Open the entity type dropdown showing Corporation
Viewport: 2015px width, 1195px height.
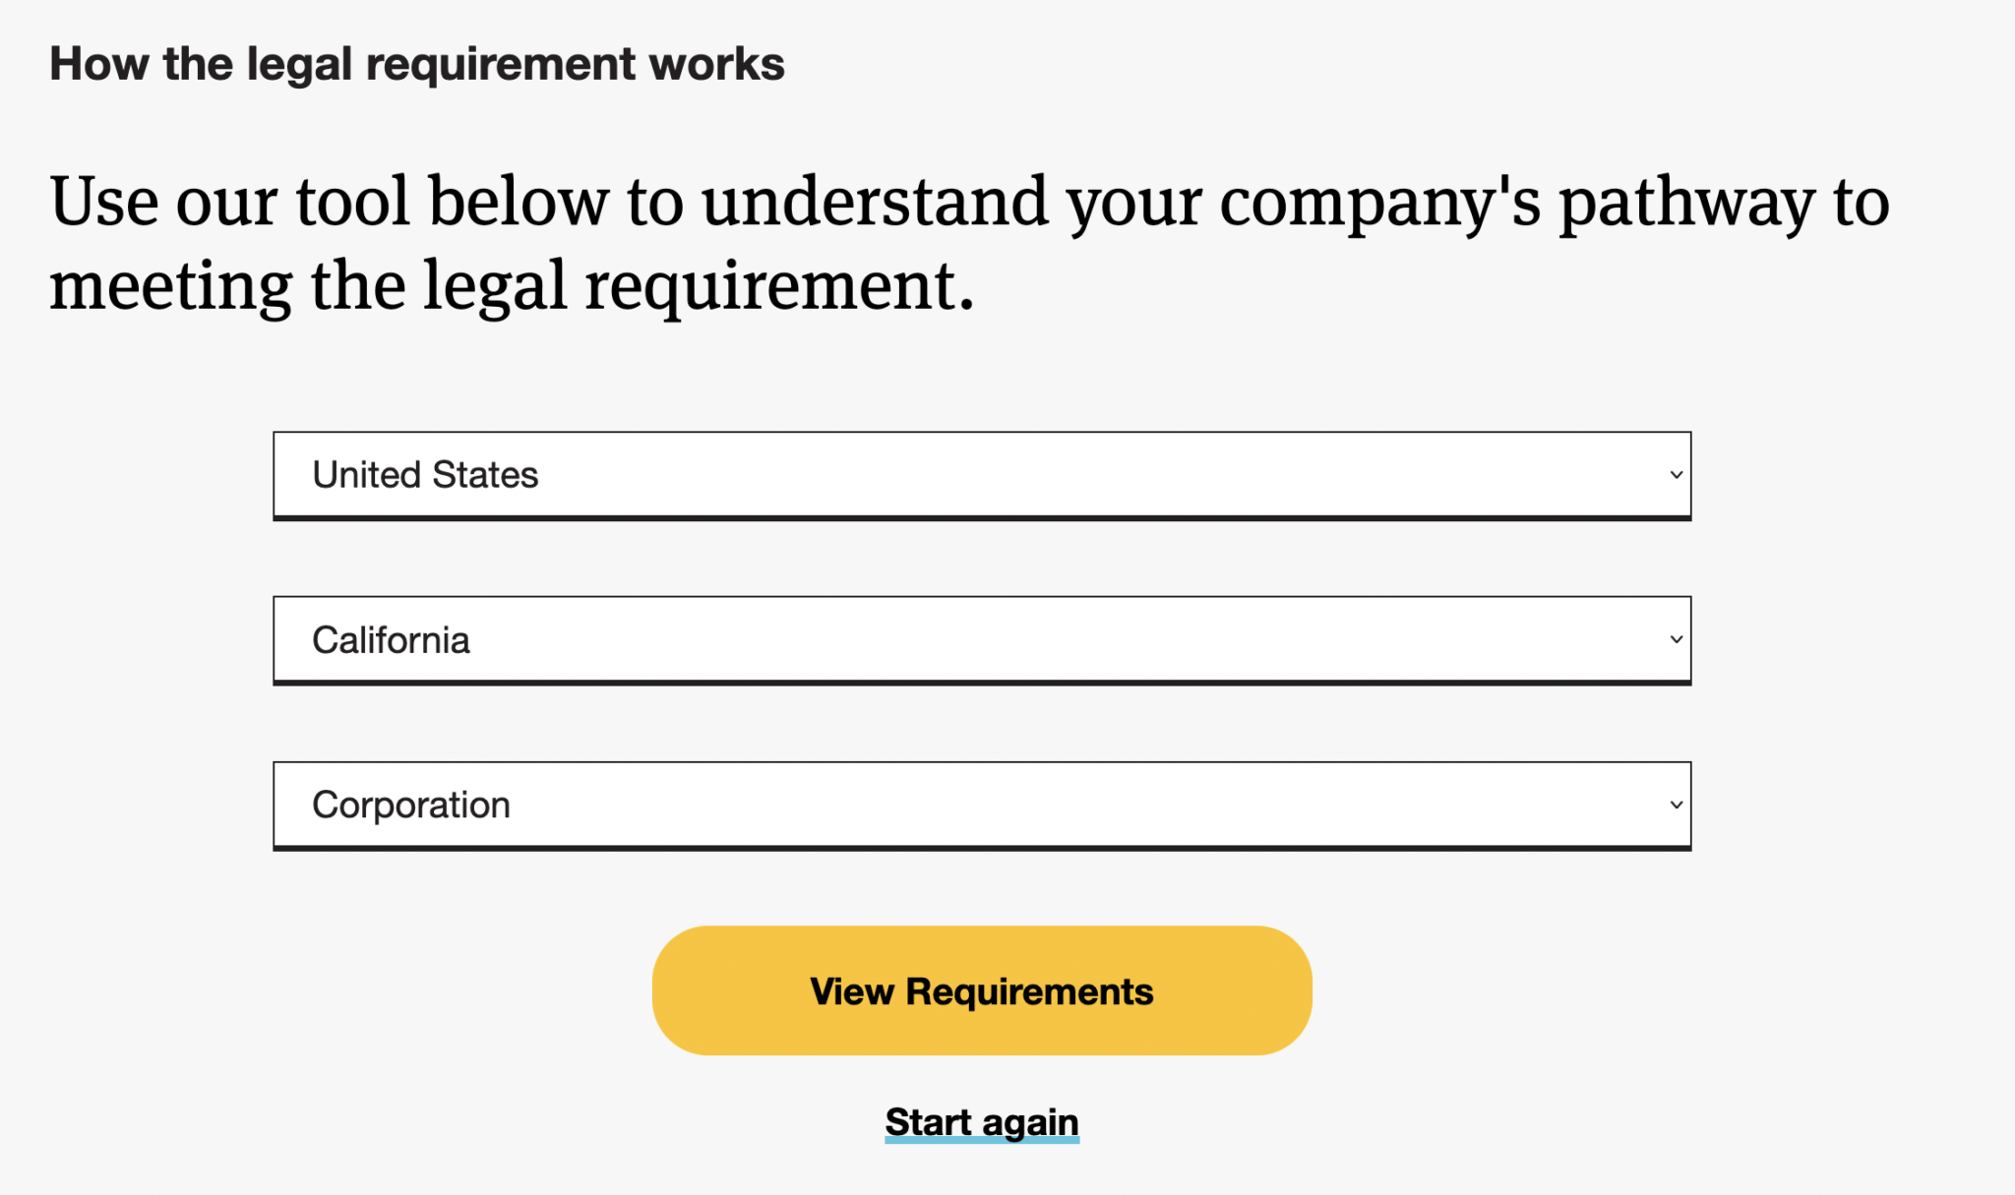(x=982, y=805)
